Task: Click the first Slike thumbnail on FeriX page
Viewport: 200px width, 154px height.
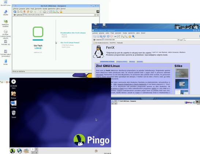Action: tap(182, 73)
